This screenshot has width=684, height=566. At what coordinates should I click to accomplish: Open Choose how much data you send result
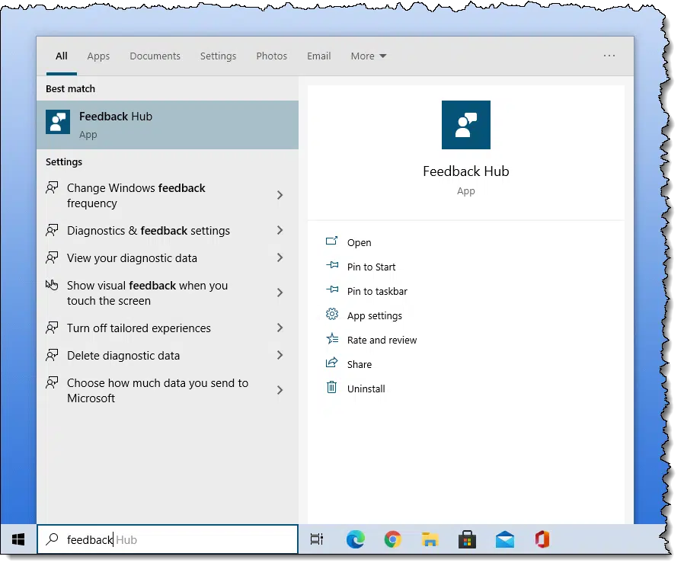point(168,391)
